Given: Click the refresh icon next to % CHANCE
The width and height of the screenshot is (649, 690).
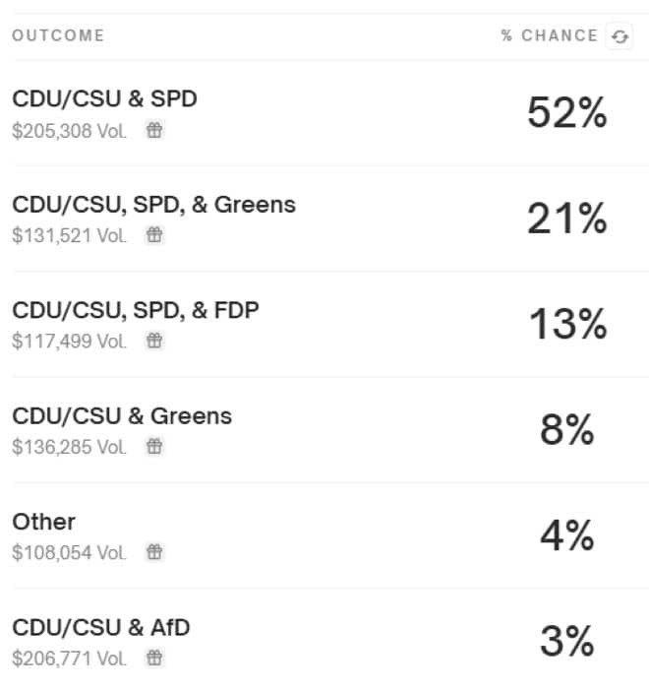Looking at the screenshot, I should coord(619,36).
